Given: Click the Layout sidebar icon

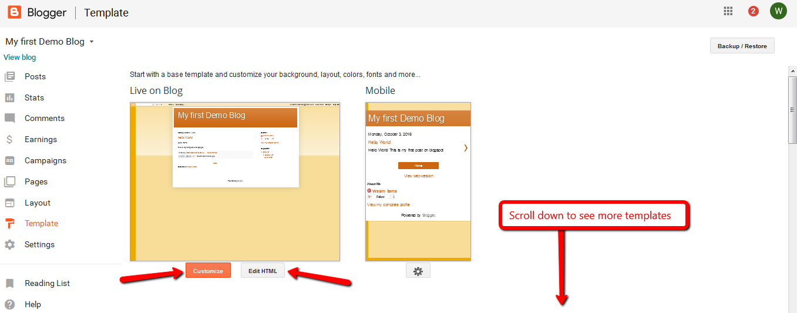Looking at the screenshot, I should 9,203.
